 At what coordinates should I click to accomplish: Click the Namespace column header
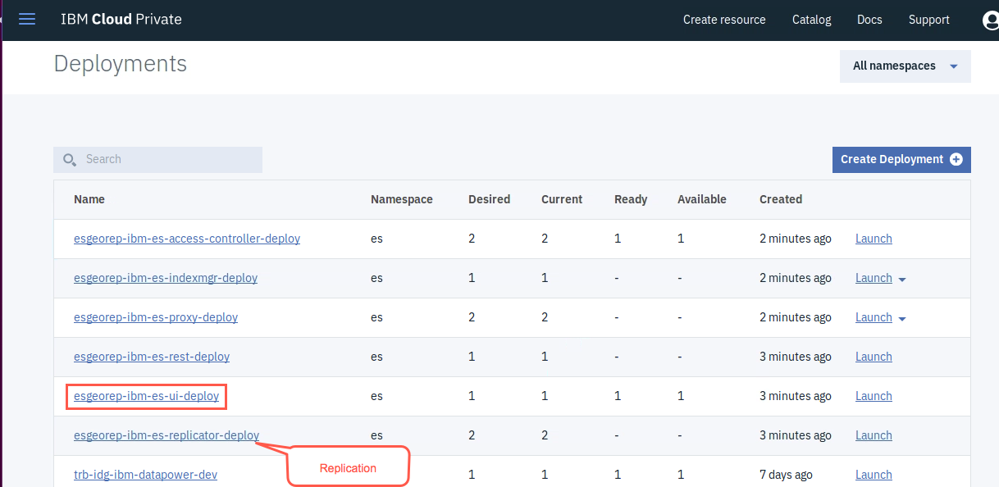[x=402, y=199]
